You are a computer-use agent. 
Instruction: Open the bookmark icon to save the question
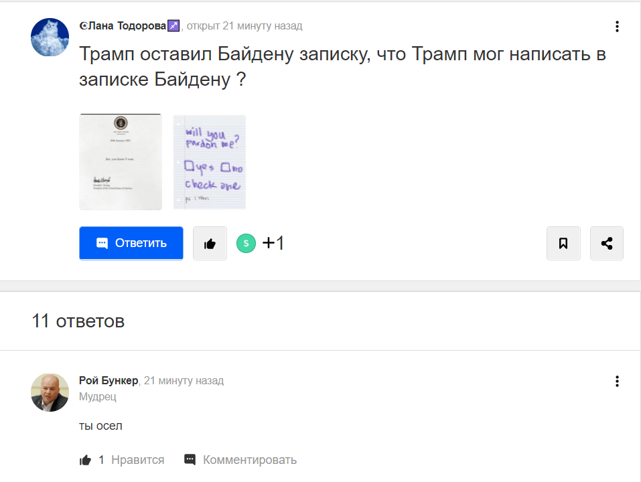click(563, 243)
